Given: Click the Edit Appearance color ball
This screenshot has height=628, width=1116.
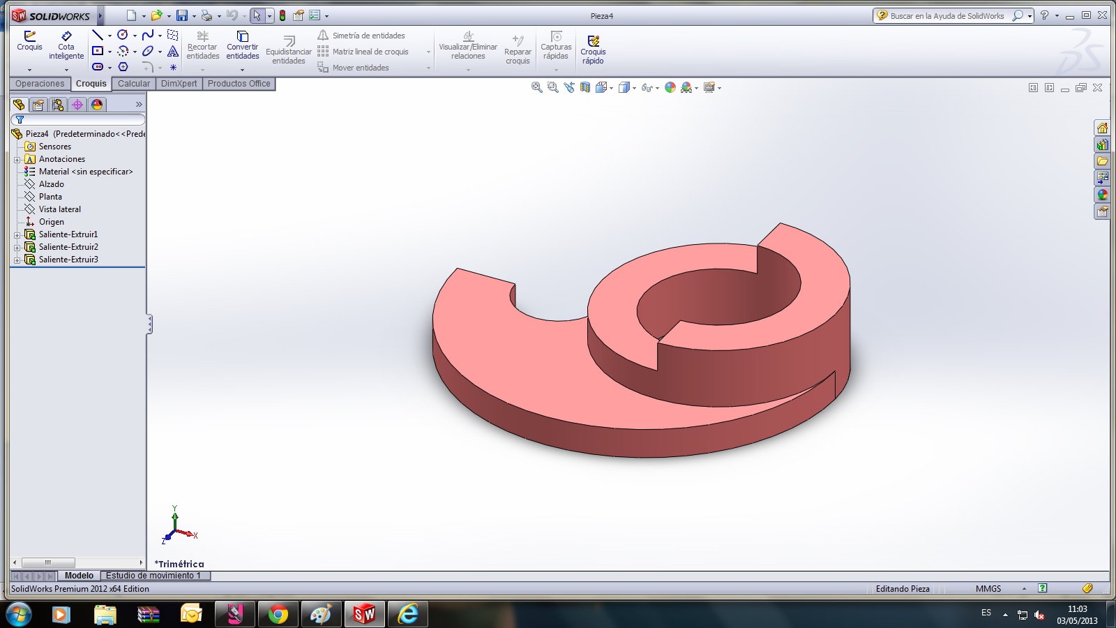Looking at the screenshot, I should [x=670, y=87].
